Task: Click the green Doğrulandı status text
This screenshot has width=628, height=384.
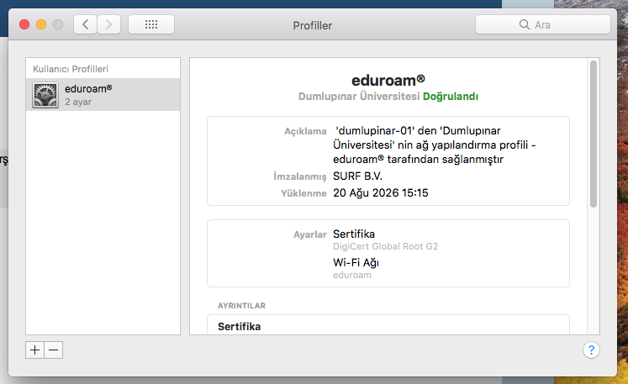Action: [451, 97]
